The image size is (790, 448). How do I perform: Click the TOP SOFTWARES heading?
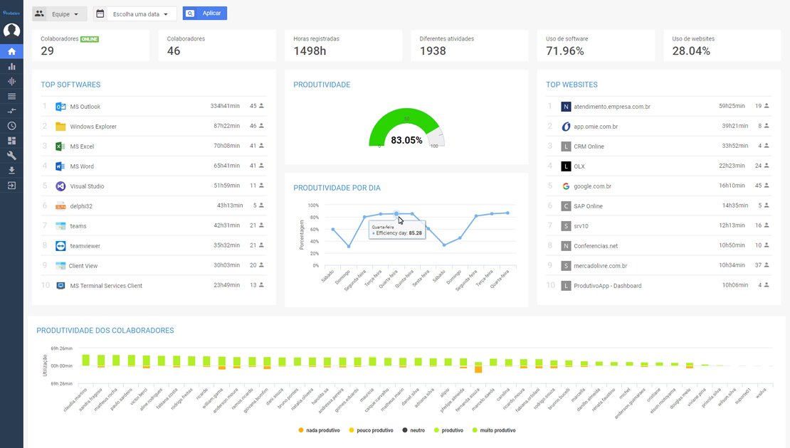click(x=70, y=85)
